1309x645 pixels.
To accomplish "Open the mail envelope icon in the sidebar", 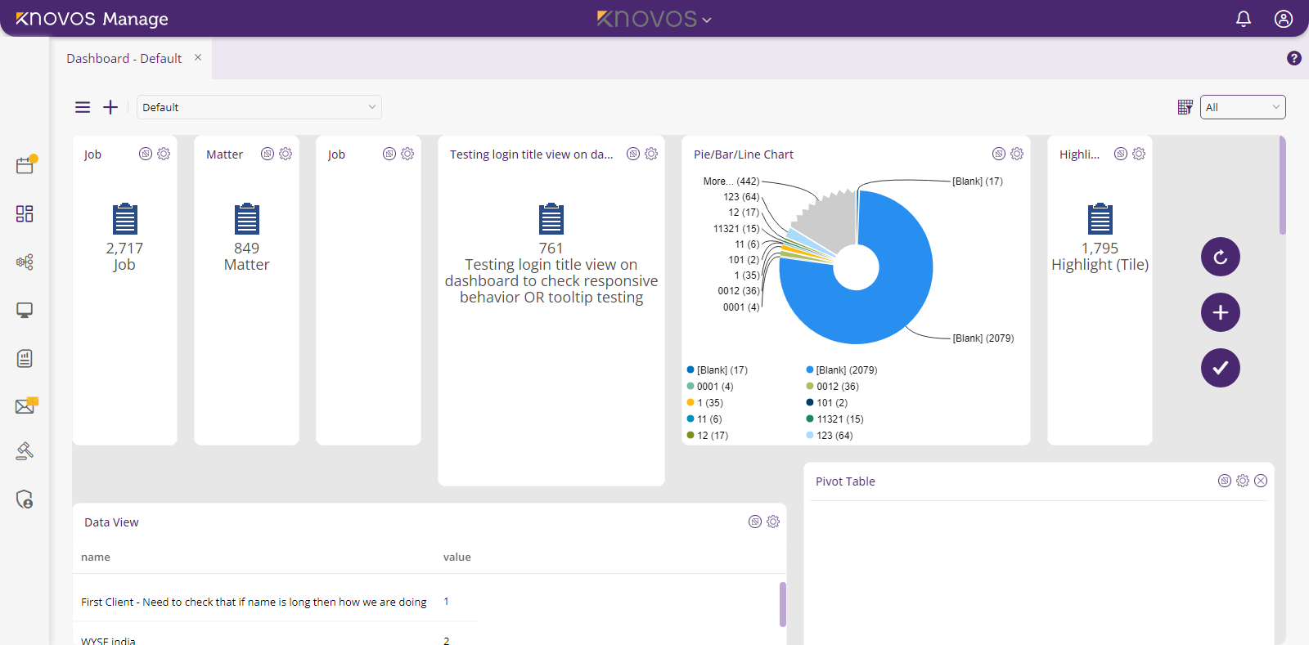I will pos(26,405).
